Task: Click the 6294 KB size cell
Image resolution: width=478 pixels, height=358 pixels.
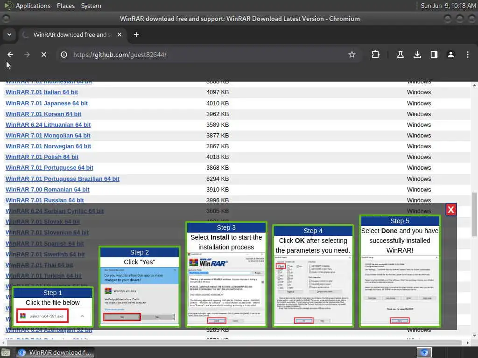Action: tap(218, 179)
